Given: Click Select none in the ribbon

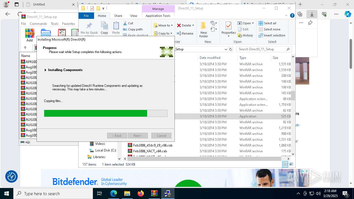Looking at the screenshot, I should pos(269,29).
